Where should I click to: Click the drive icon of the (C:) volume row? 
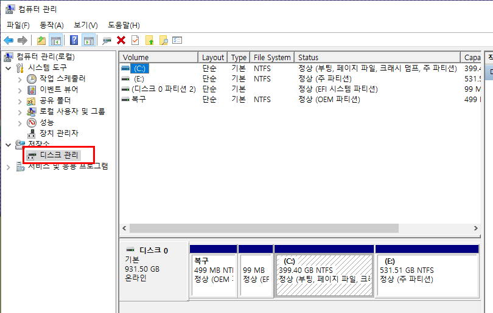click(x=125, y=68)
